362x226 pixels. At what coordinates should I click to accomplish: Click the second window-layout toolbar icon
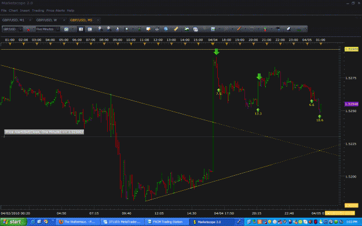point(90,29)
